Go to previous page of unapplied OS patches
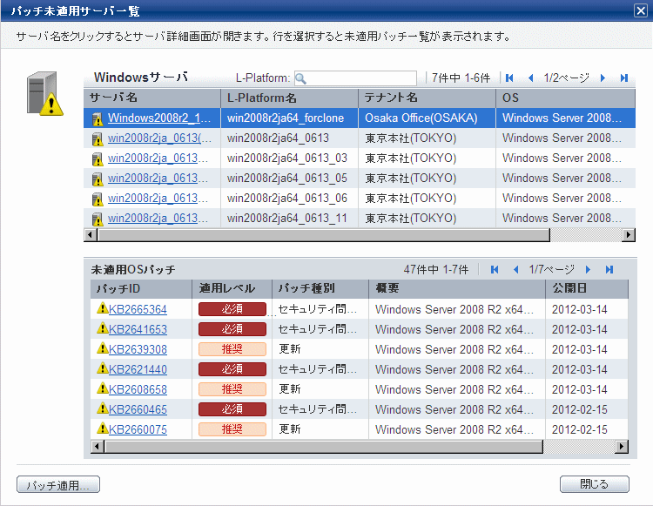 515,269
